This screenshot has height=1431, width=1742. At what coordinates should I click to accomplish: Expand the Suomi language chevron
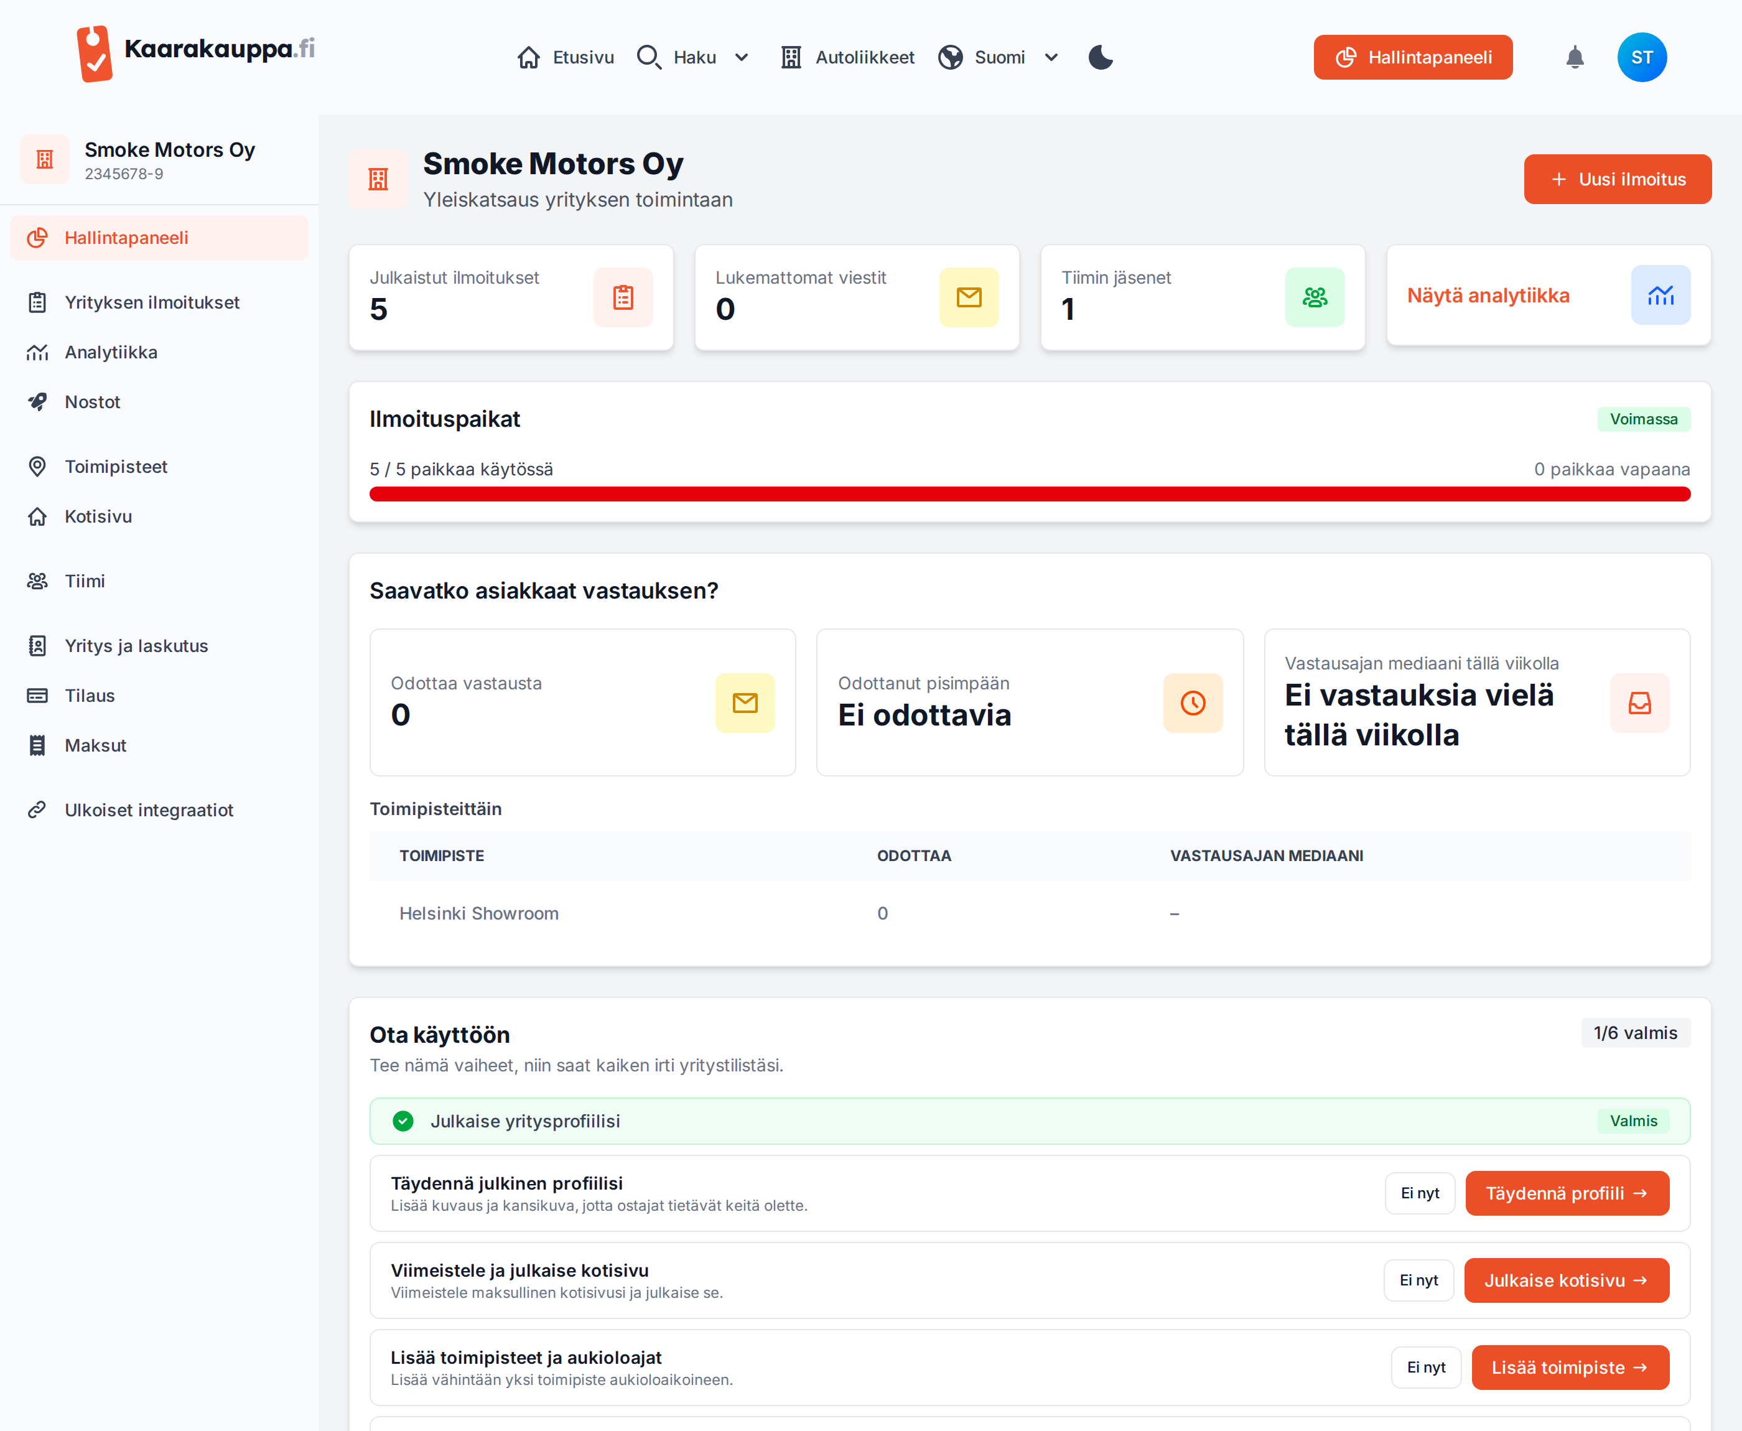point(1051,57)
